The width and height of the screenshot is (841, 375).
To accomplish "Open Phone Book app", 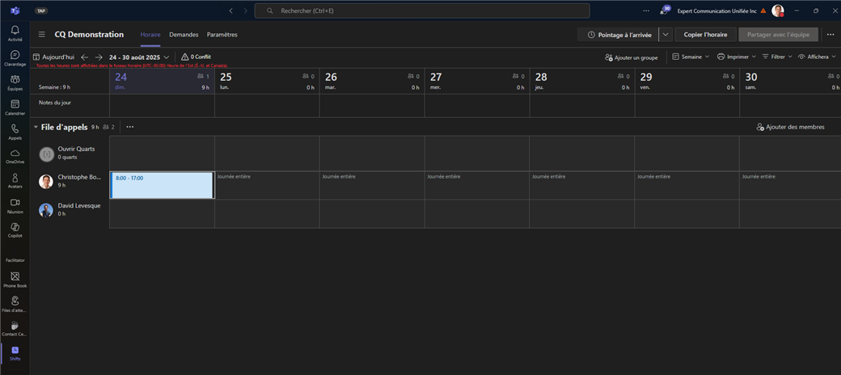I will click(x=15, y=279).
